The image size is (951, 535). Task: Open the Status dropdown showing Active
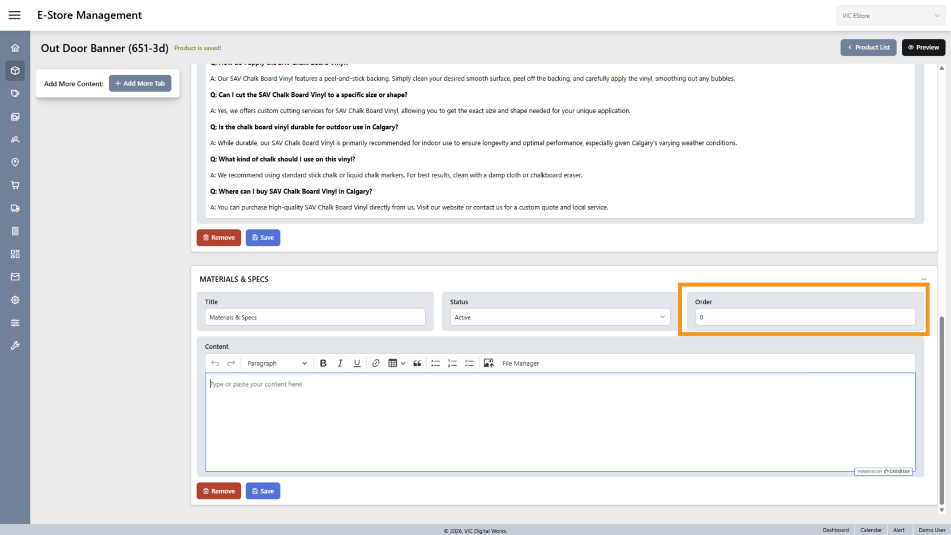click(x=560, y=318)
